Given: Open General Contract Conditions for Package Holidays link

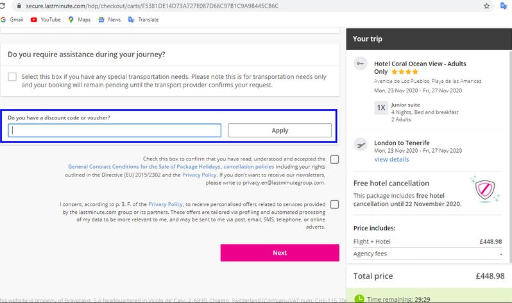Looking at the screenshot, I should coord(144,167).
